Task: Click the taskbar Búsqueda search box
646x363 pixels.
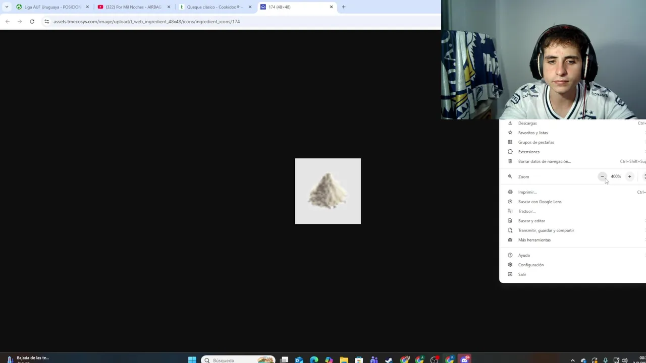Action: tap(238, 359)
